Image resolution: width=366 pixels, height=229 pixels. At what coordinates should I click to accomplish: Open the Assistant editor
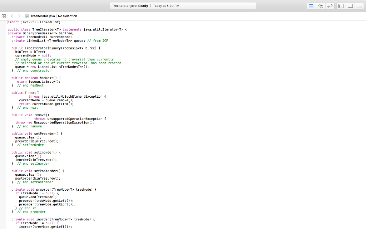(x=320, y=6)
